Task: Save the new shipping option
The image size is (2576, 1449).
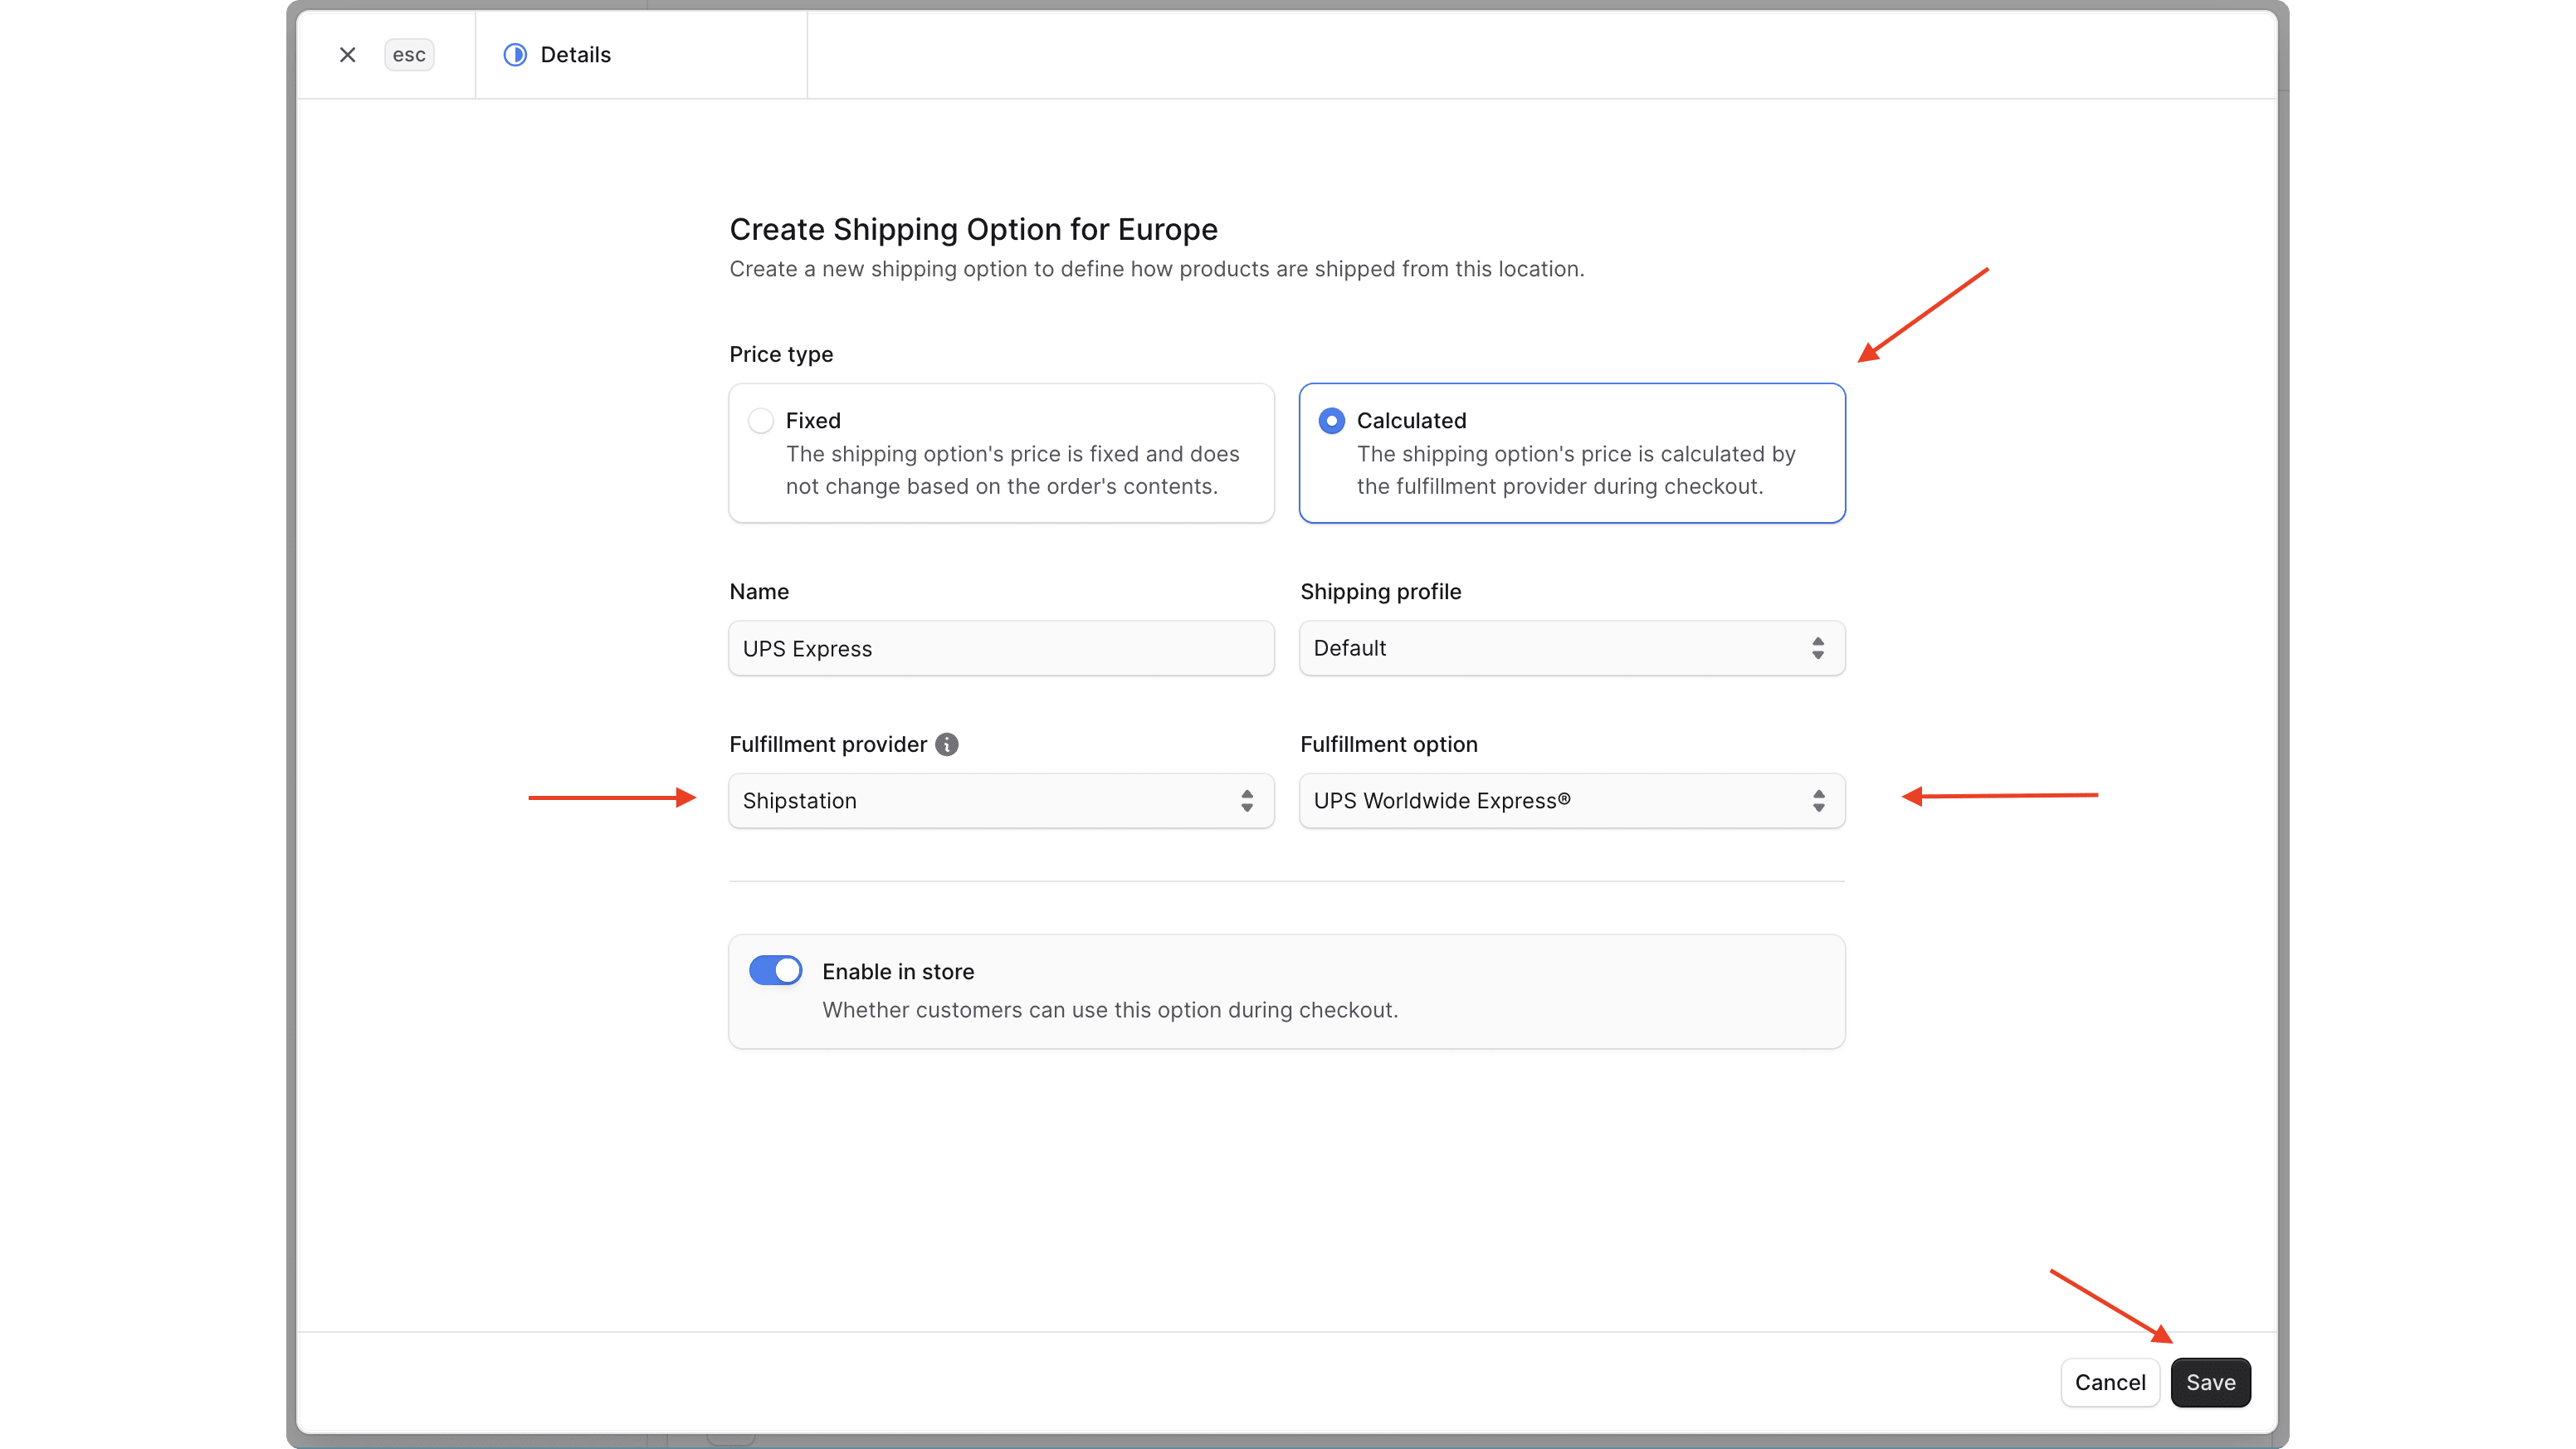Action: click(x=2210, y=1382)
